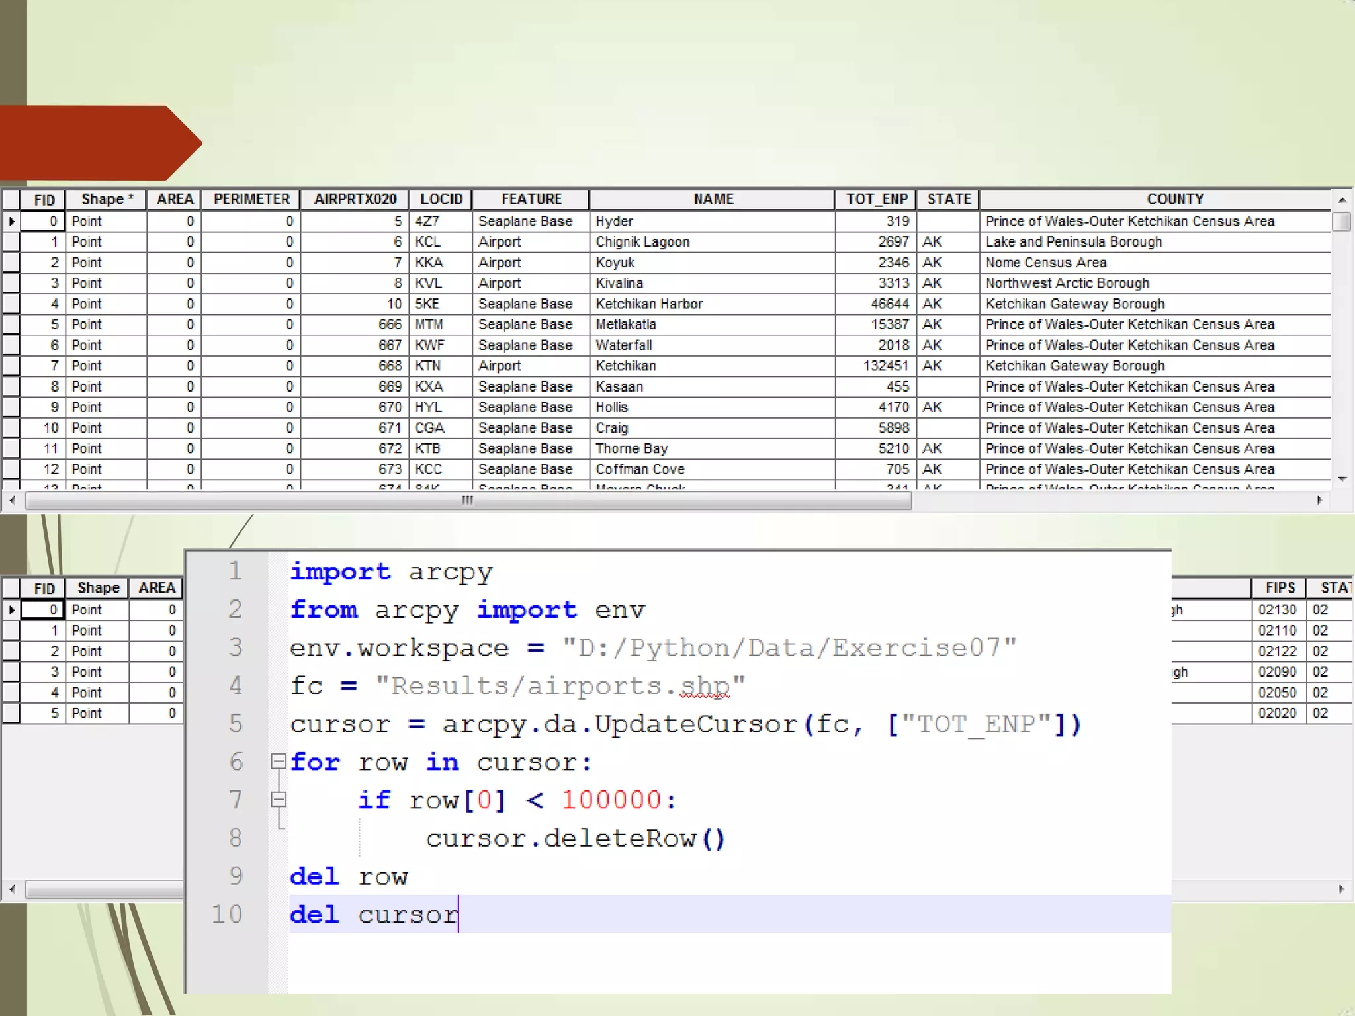Click FID 5 cell in lower table

44,713
